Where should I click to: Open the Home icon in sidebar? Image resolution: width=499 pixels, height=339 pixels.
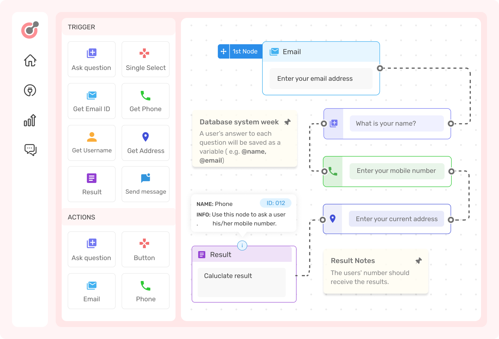coord(30,60)
